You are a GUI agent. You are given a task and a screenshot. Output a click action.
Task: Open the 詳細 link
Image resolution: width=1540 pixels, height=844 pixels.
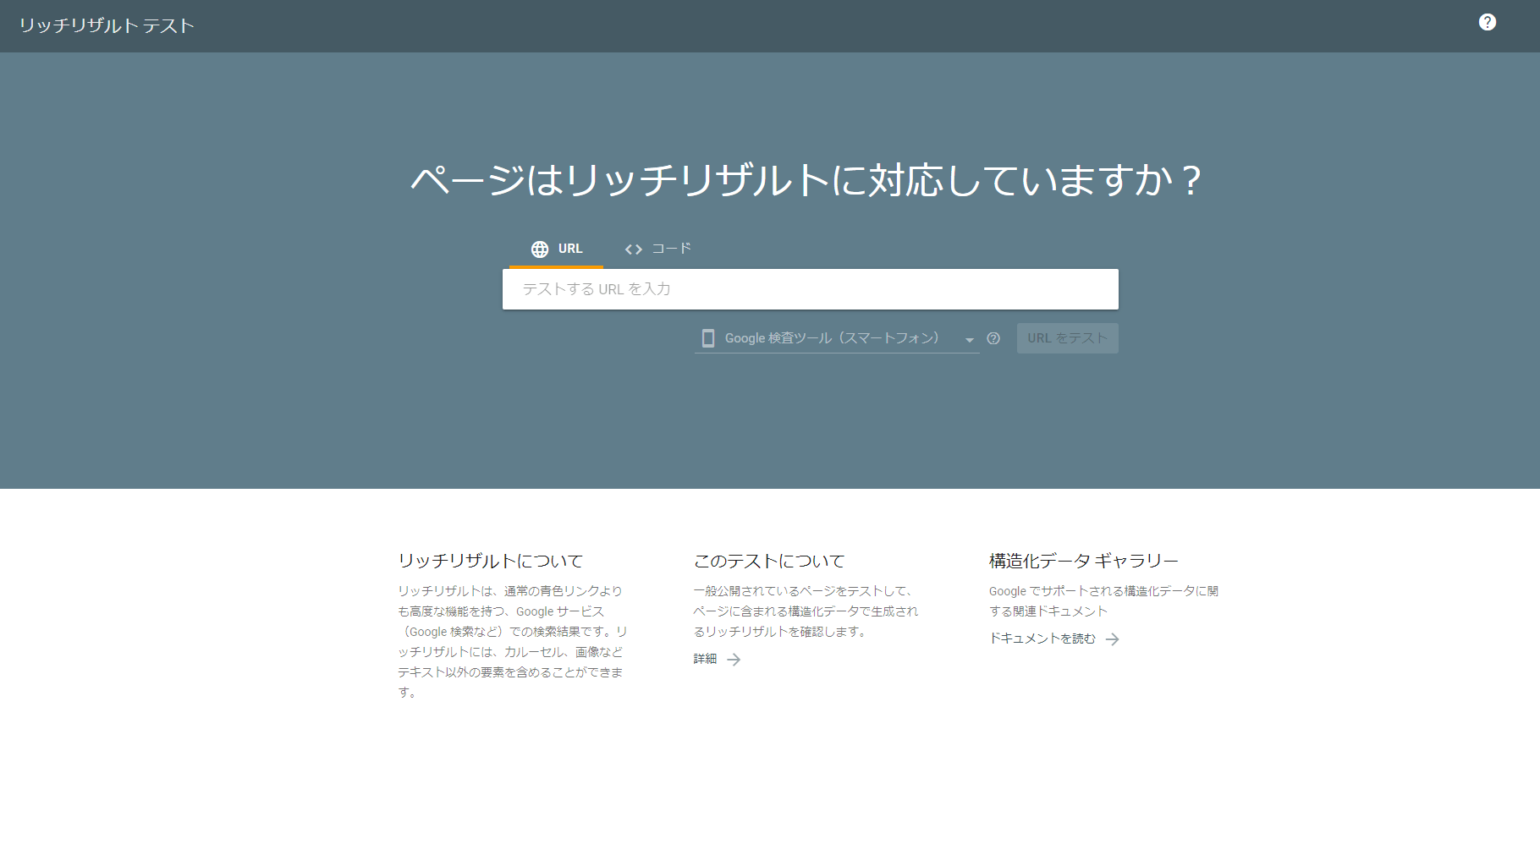705,659
